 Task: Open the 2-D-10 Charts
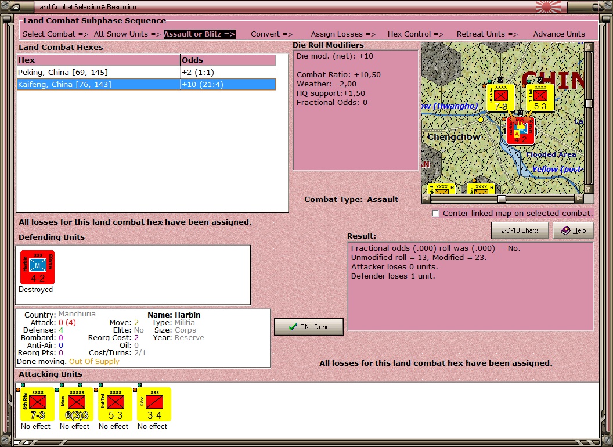(x=520, y=230)
